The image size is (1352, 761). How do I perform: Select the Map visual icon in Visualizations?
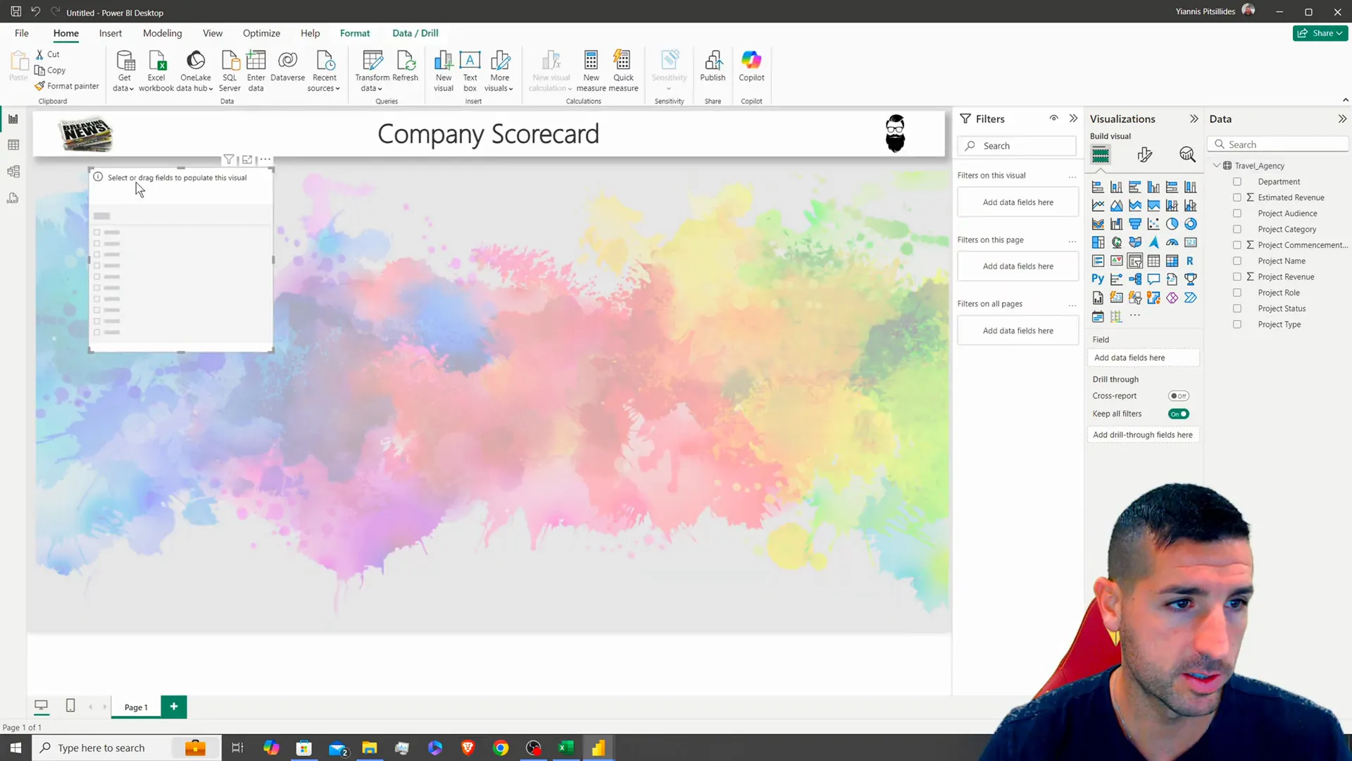click(1118, 242)
